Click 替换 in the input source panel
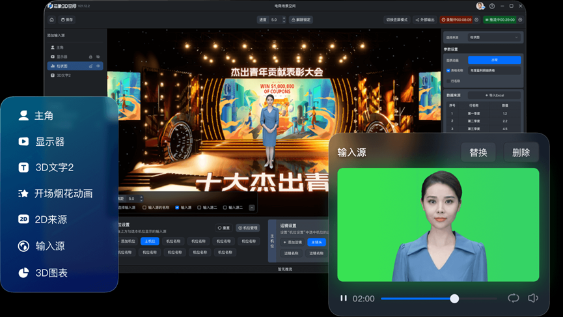 [478, 152]
